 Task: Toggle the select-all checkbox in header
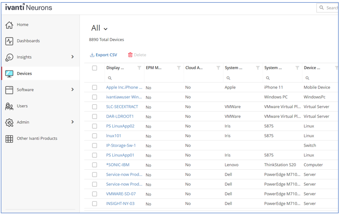point(95,68)
